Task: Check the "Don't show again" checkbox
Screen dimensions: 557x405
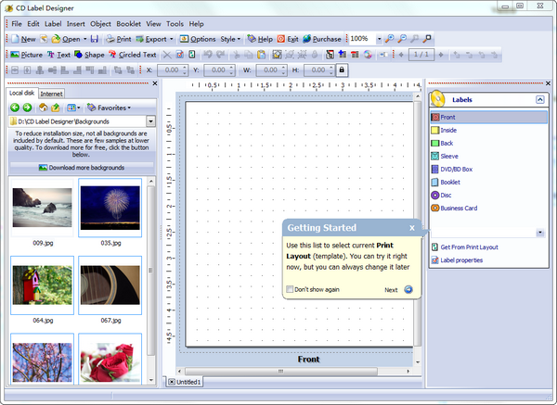Action: point(289,289)
